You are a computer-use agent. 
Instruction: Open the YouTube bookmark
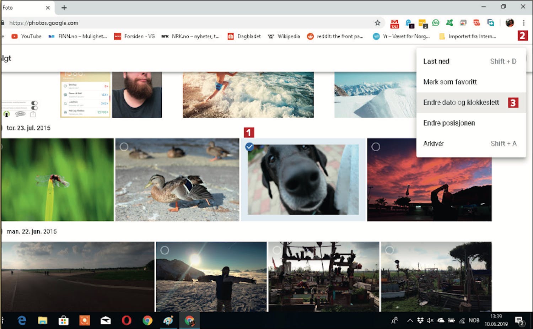(27, 36)
